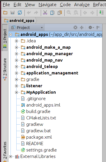This screenshot has width=106, height=162.
Task: Open the Analyze menu
Action: (x=82, y=5)
